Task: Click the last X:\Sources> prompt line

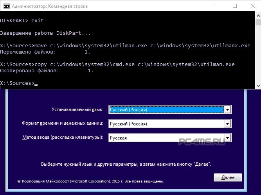Action: (18, 83)
